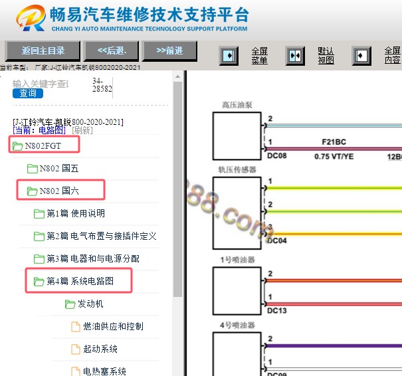This screenshot has height=376, width=402.
Task: Click the full-screen menu arrow icon
Action: coord(229,56)
